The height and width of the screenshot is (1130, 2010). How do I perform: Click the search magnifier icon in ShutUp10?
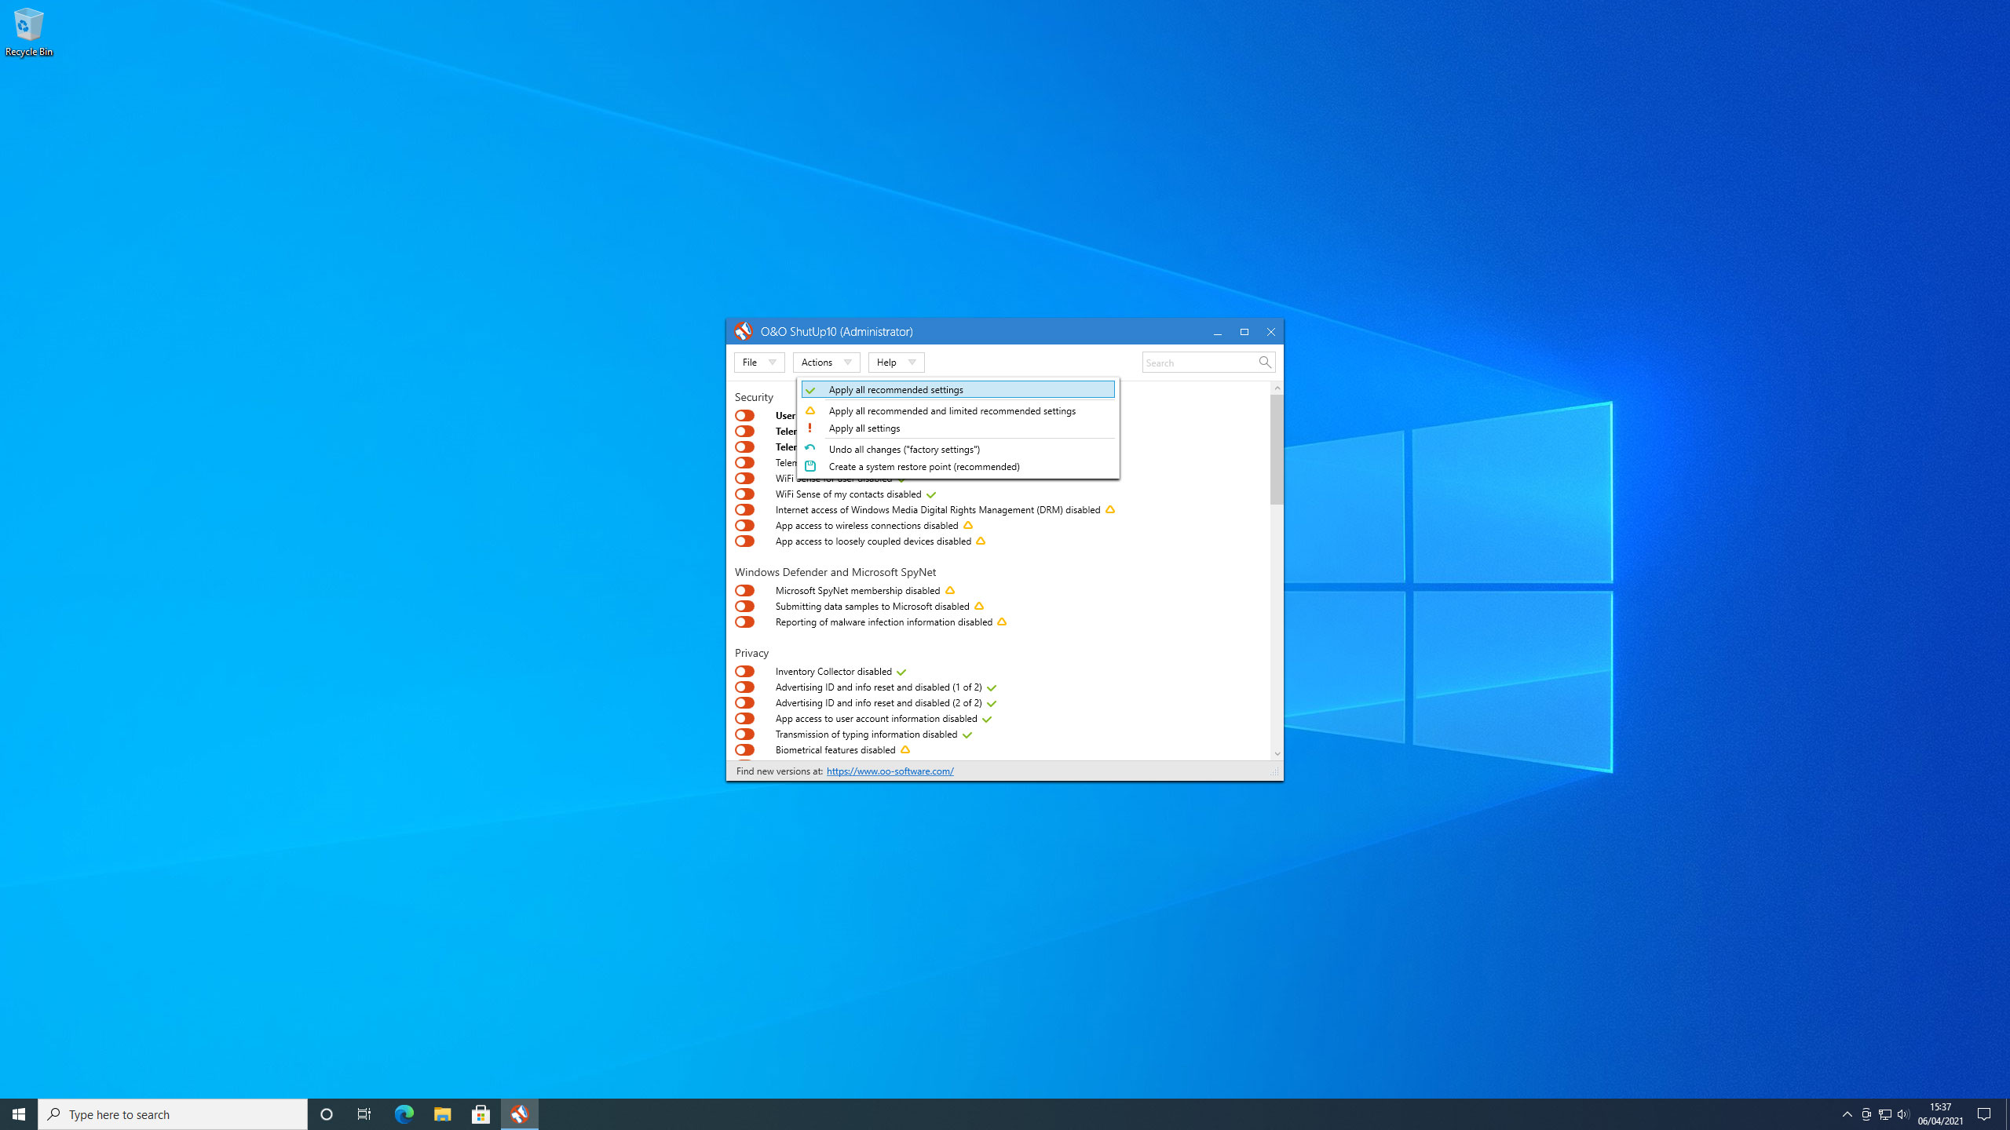1264,363
